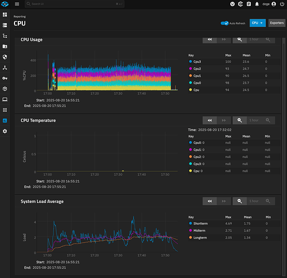Open the Virtualization laptop icon

pyautogui.click(x=5, y=100)
